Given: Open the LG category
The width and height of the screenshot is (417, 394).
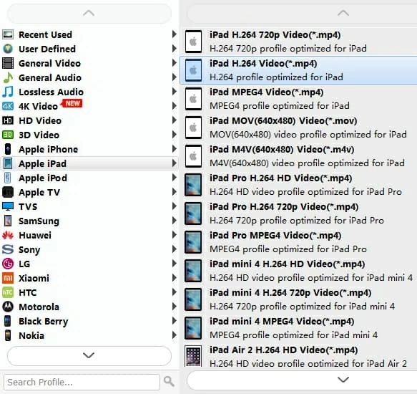Looking at the screenshot, I should 89,264.
